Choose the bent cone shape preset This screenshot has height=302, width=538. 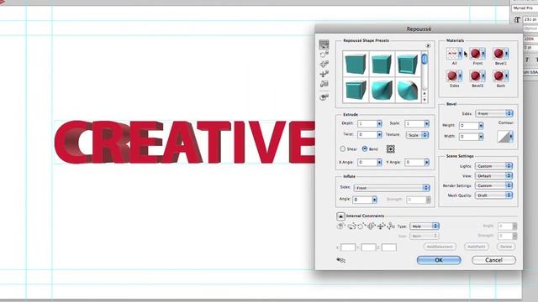(408, 90)
